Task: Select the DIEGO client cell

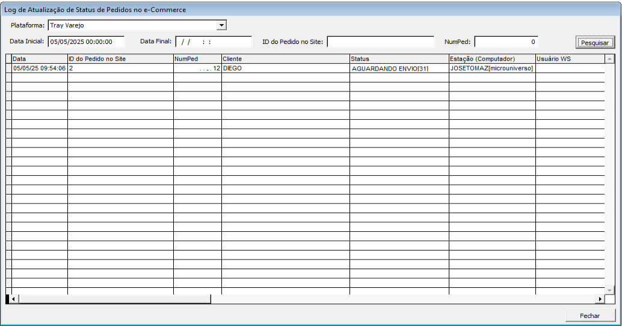Action: 286,68
